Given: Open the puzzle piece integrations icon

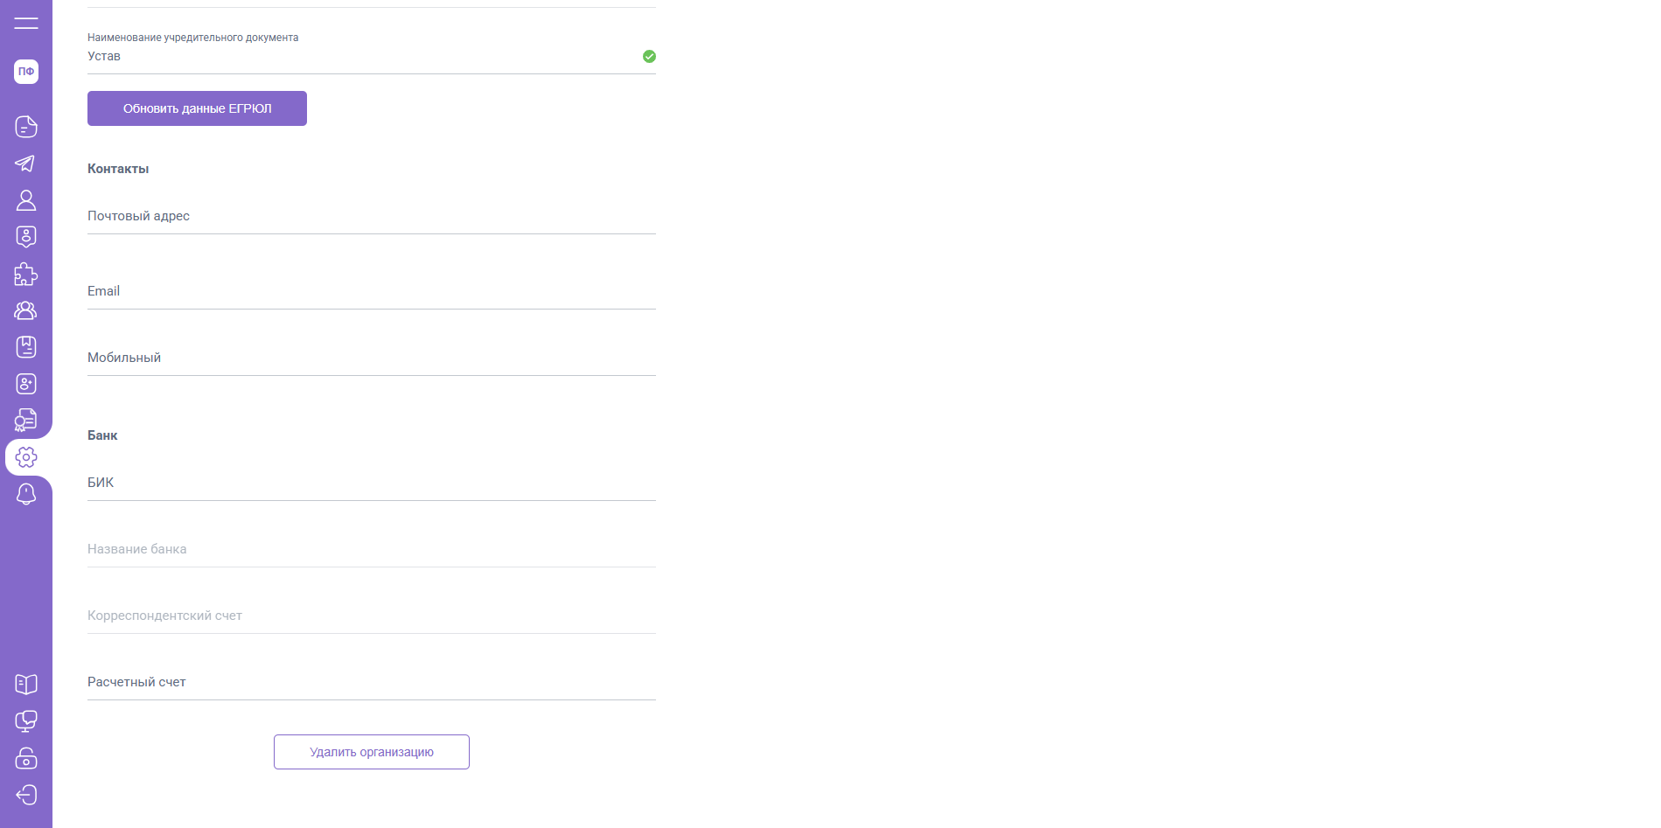Looking at the screenshot, I should [x=26, y=274].
